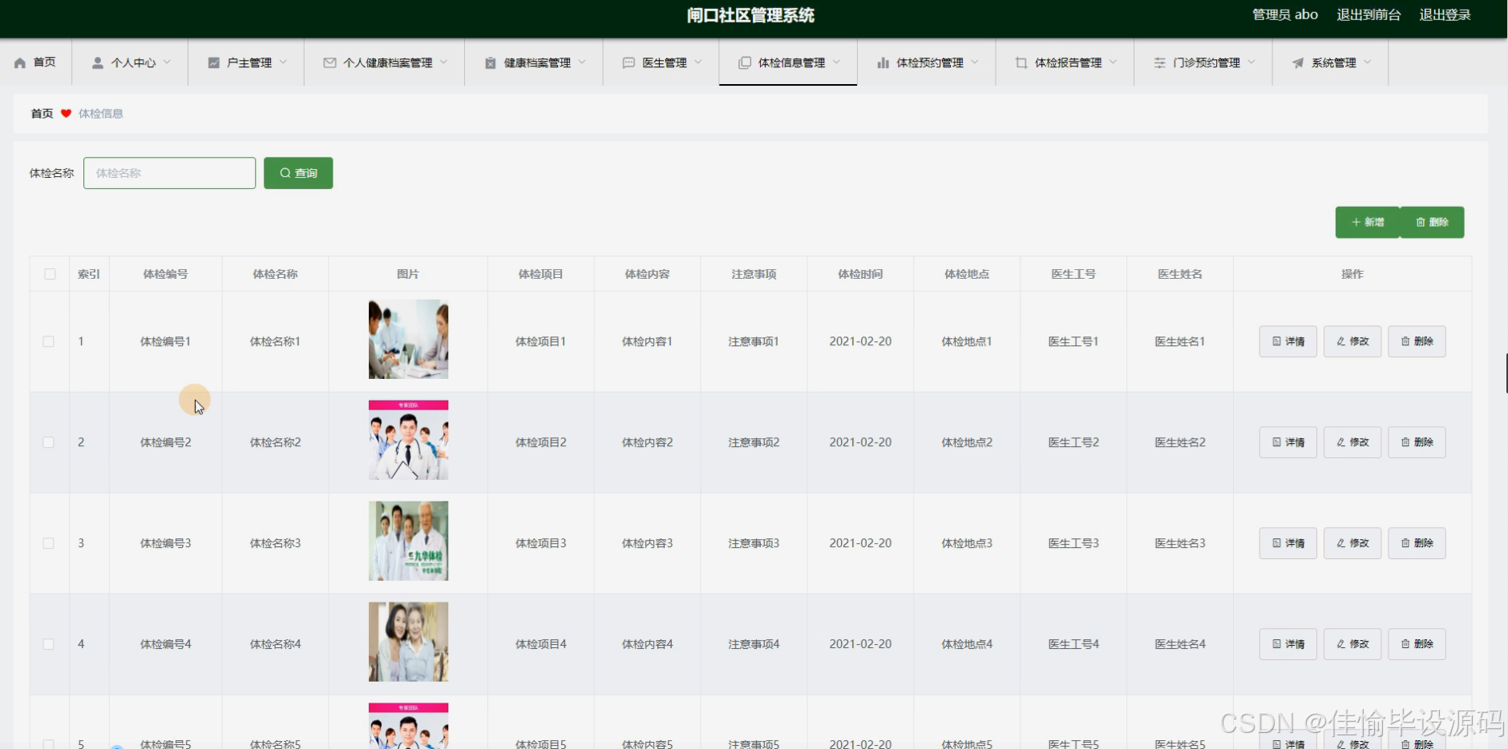
Task: Click the 体检时间 column header
Action: [860, 274]
